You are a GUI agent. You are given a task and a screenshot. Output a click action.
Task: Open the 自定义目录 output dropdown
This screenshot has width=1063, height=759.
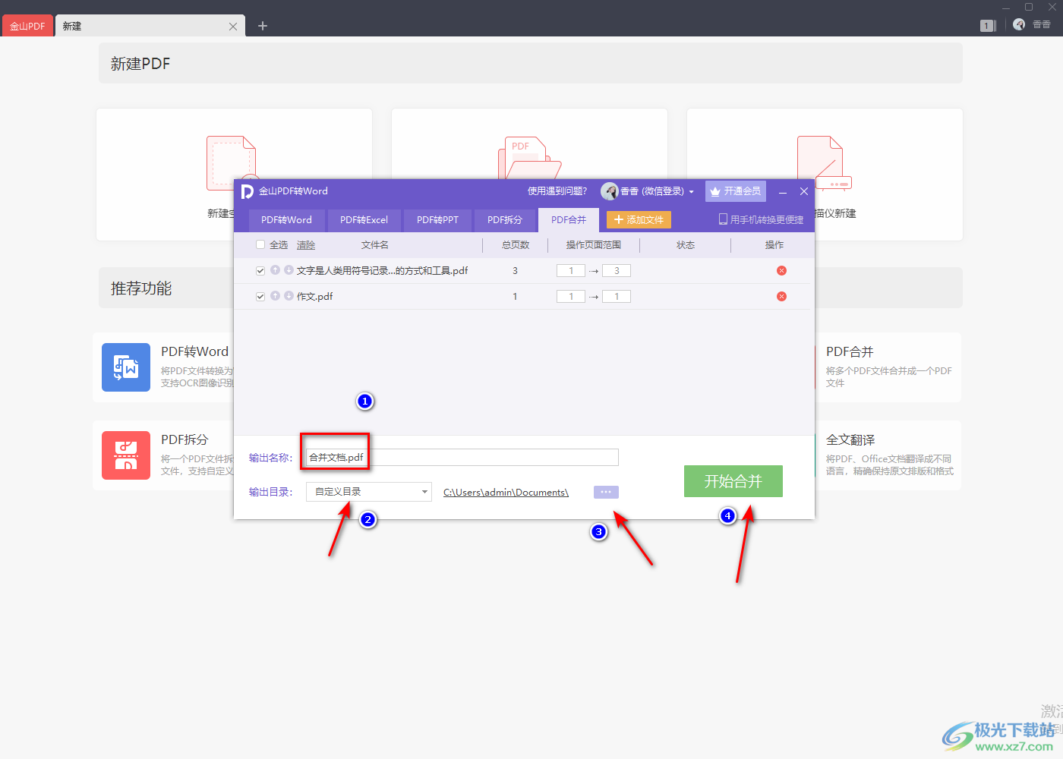369,492
